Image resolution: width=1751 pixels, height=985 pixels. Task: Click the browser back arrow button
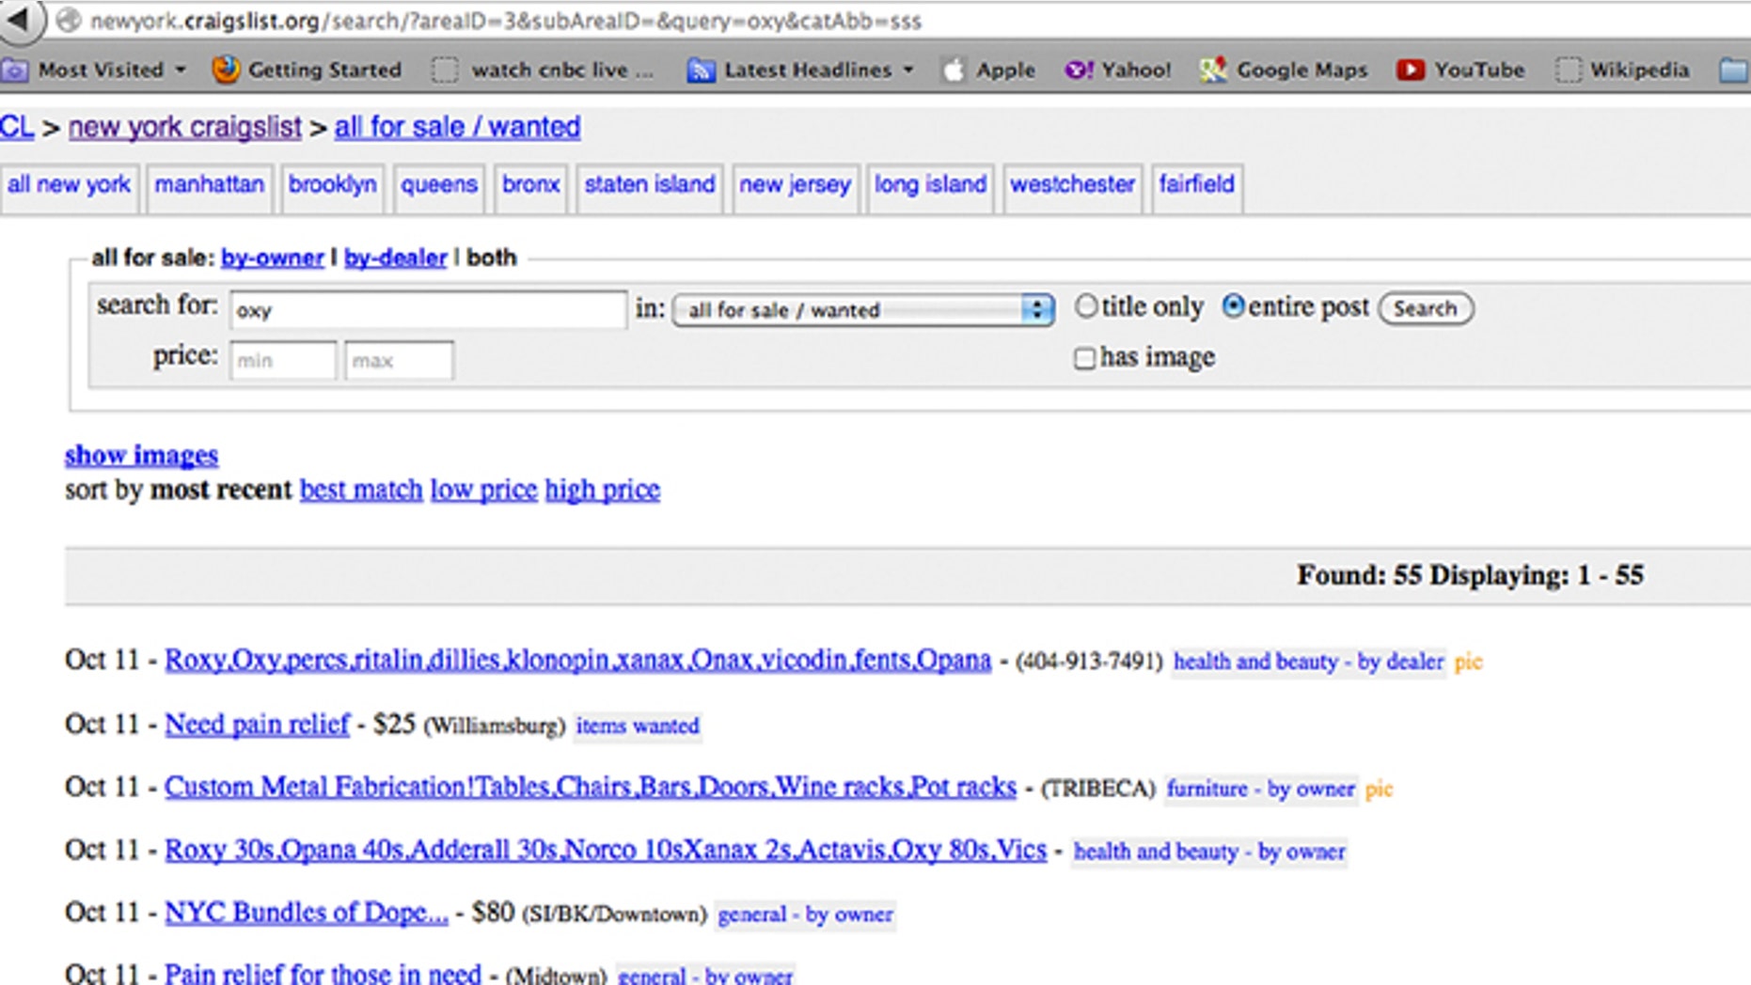point(21,20)
